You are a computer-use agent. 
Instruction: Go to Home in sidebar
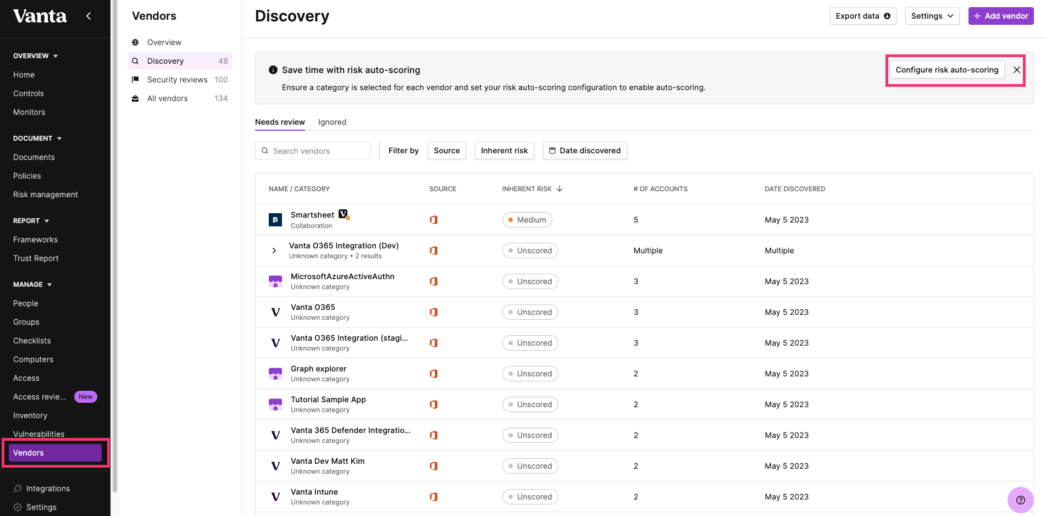(24, 75)
